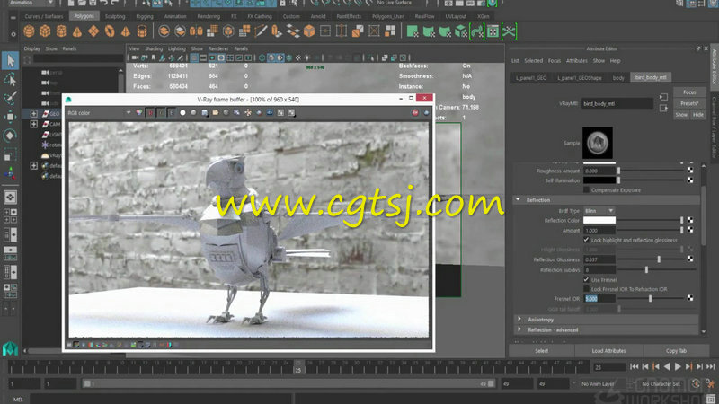
Task: Create a polygon cube from the shelf
Action: [x=45, y=31]
